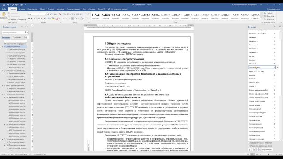
Task: Create a new style in Styles pane
Action: pos(249,150)
